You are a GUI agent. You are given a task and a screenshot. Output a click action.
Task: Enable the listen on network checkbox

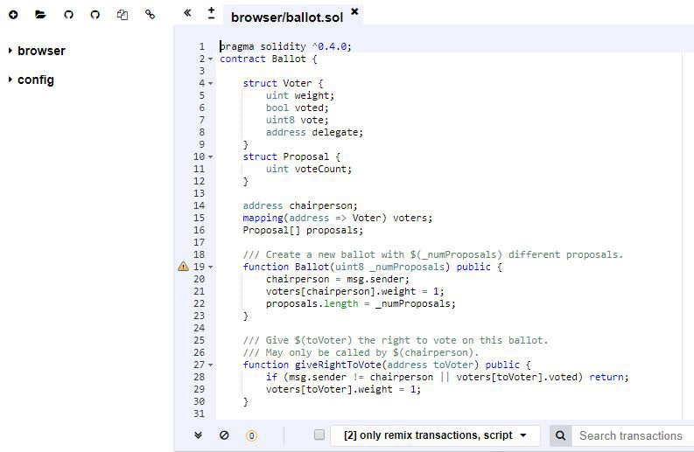pyautogui.click(x=319, y=435)
